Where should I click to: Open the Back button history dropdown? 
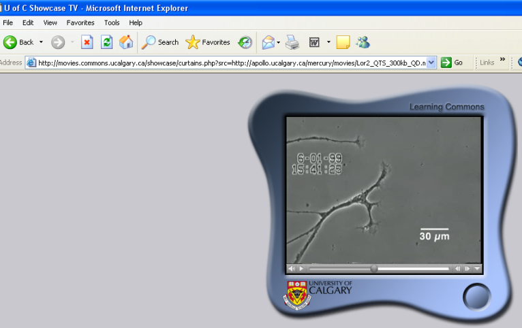tap(41, 42)
